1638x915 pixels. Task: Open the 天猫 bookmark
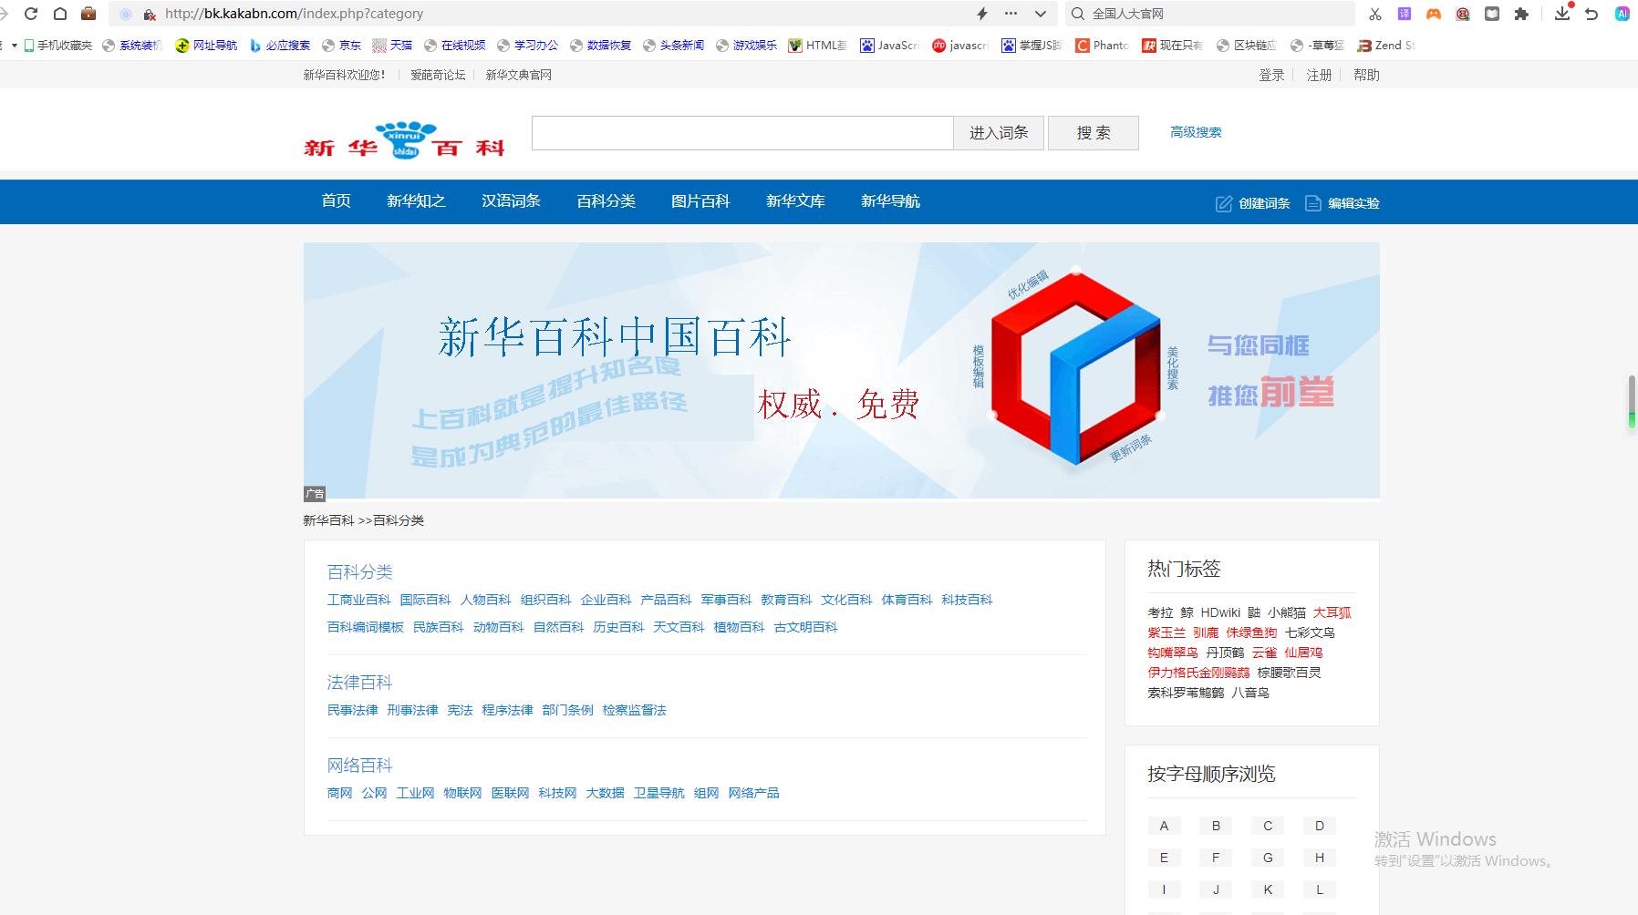(x=393, y=46)
